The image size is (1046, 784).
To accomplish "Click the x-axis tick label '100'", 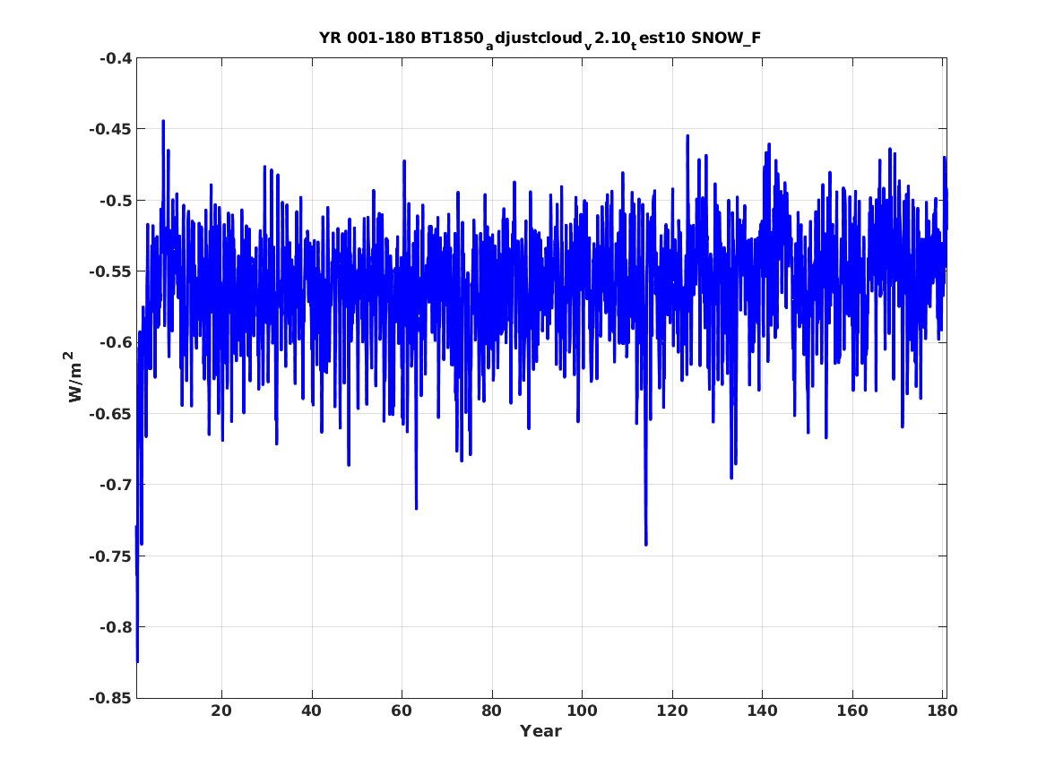I will (583, 711).
